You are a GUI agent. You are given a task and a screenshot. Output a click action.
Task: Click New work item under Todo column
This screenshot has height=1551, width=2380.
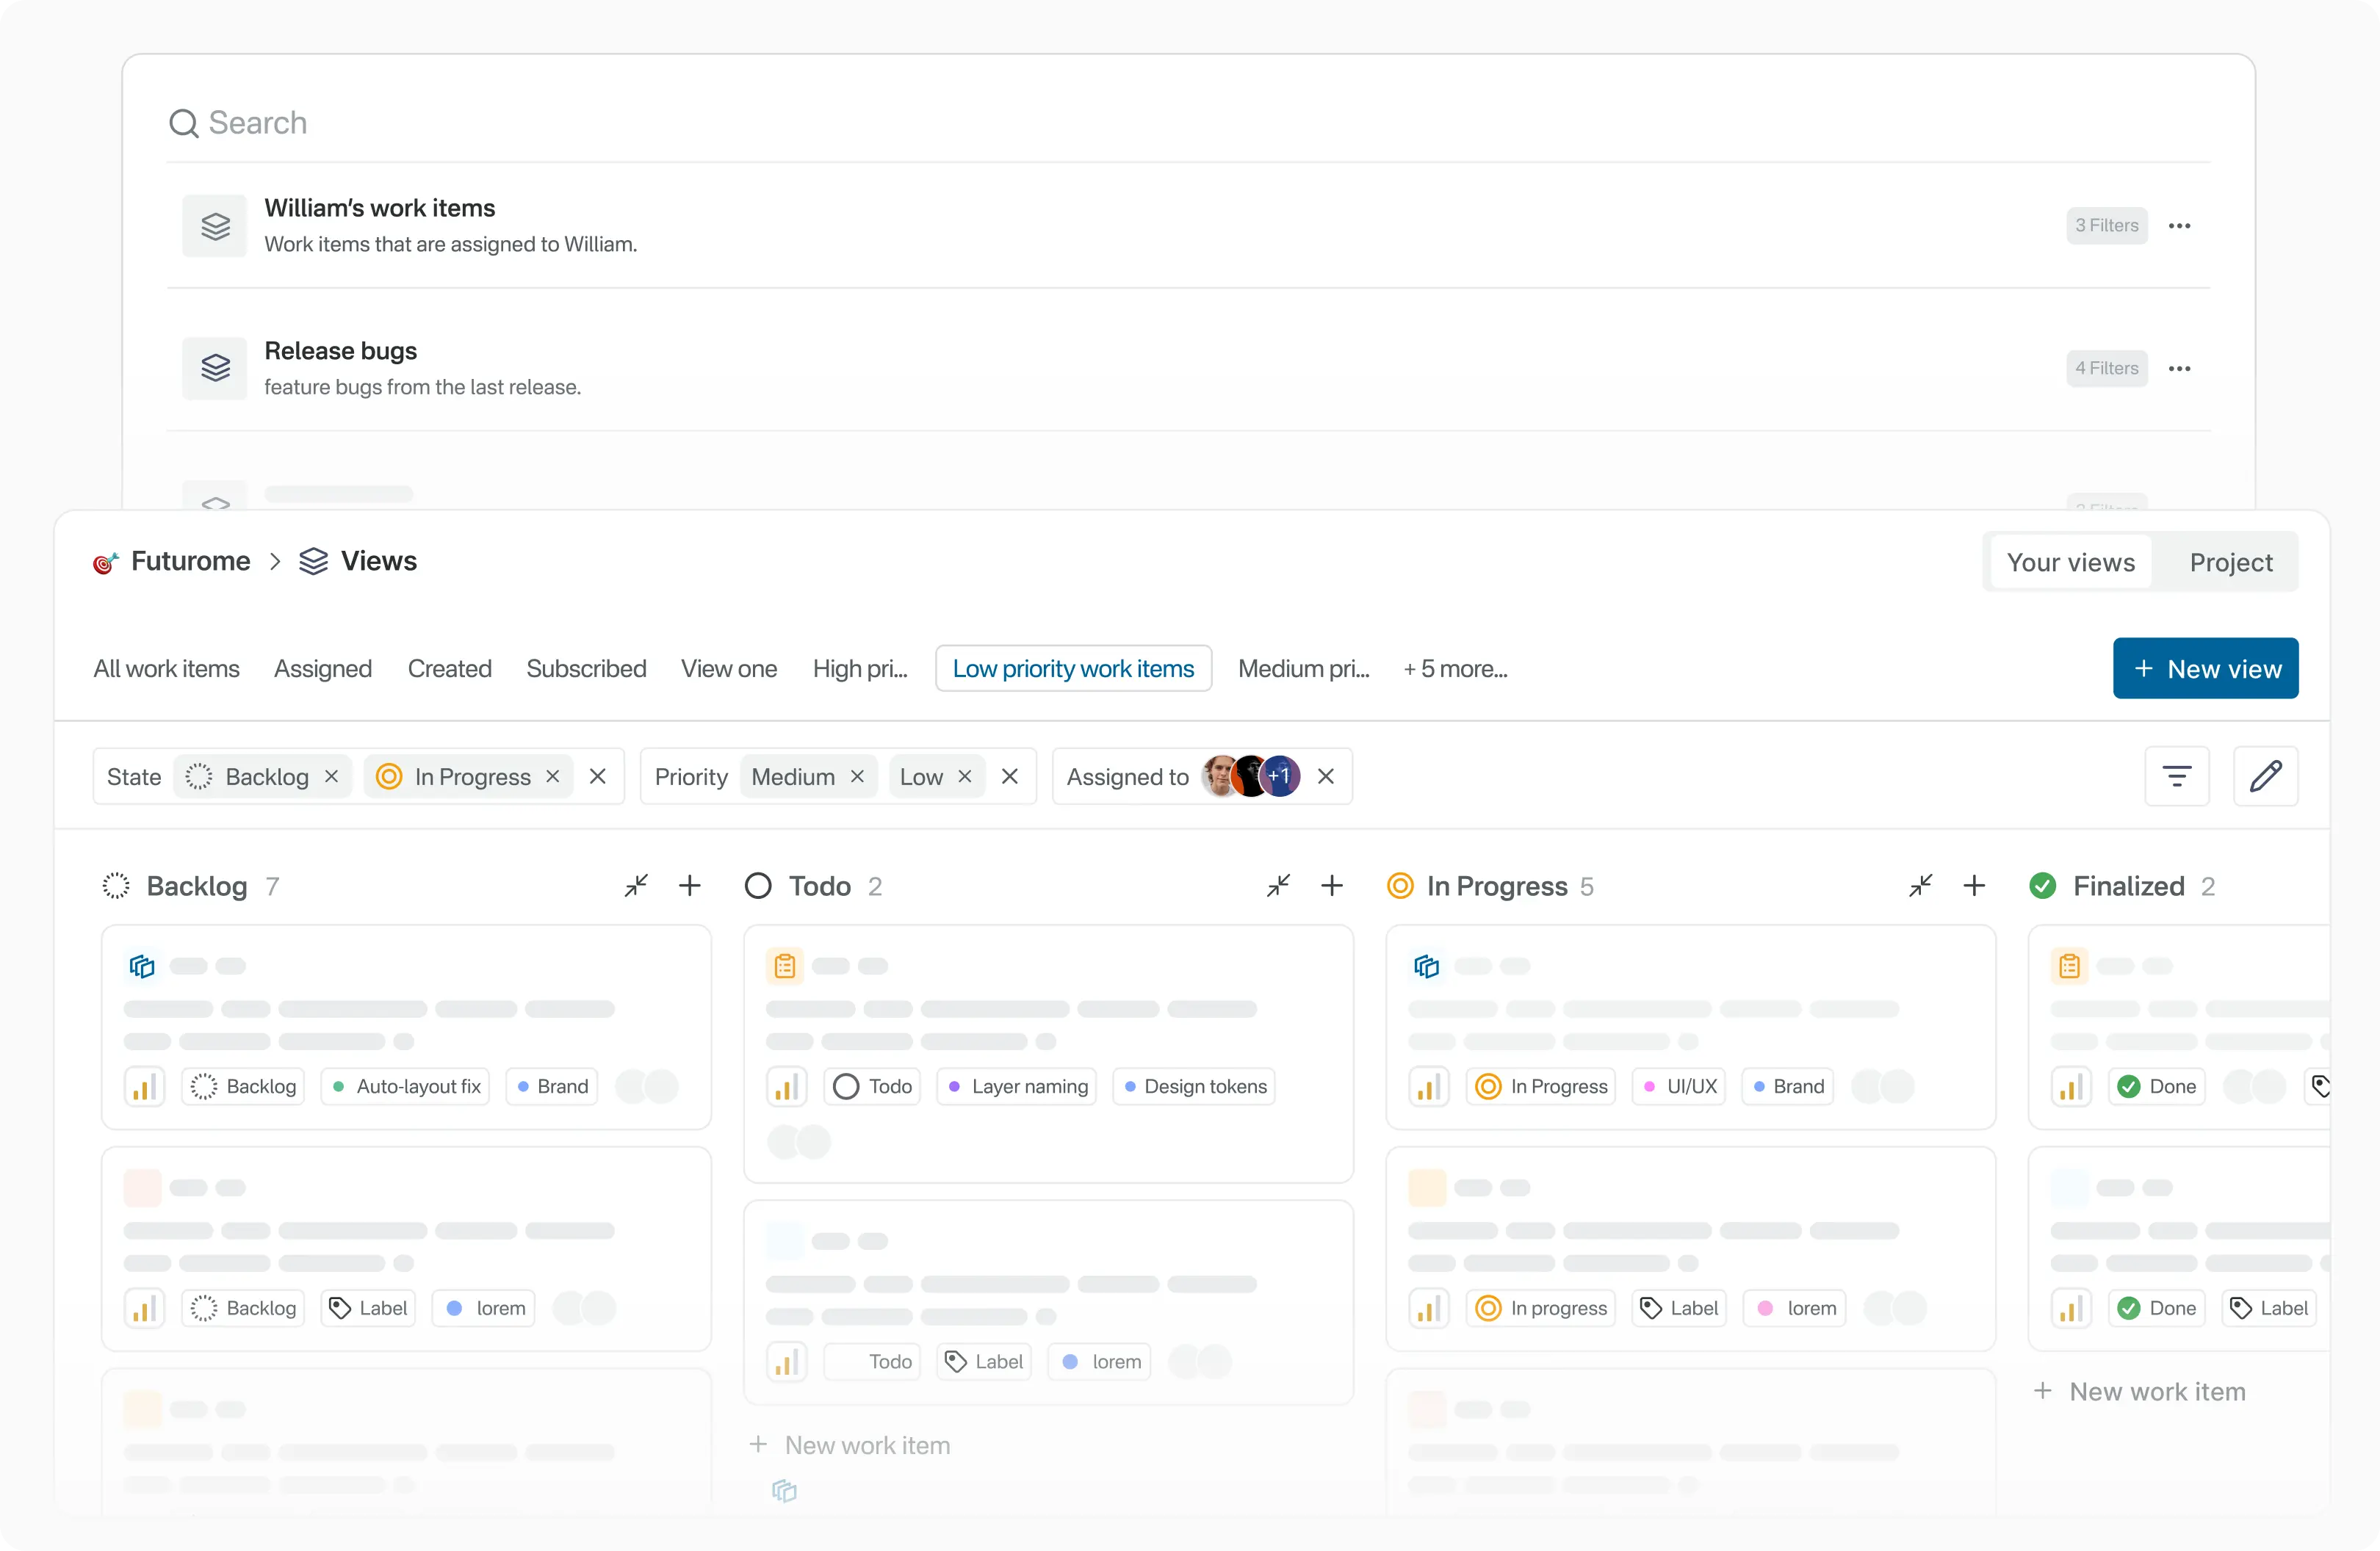[851, 1445]
